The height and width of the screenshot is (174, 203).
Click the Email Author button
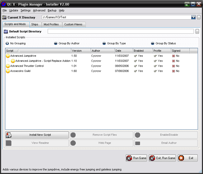pyautogui.click(x=166, y=143)
